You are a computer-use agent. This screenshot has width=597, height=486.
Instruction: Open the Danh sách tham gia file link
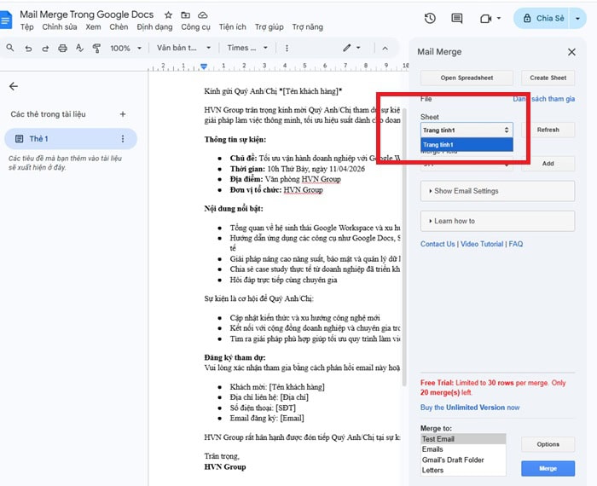pyautogui.click(x=544, y=99)
